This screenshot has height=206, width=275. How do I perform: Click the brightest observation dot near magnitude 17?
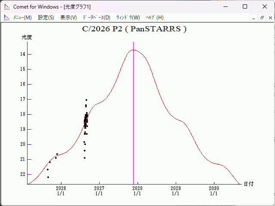[x=86, y=100]
